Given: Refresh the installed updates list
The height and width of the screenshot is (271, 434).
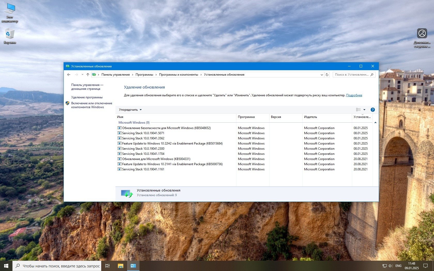Looking at the screenshot, I should point(327,75).
